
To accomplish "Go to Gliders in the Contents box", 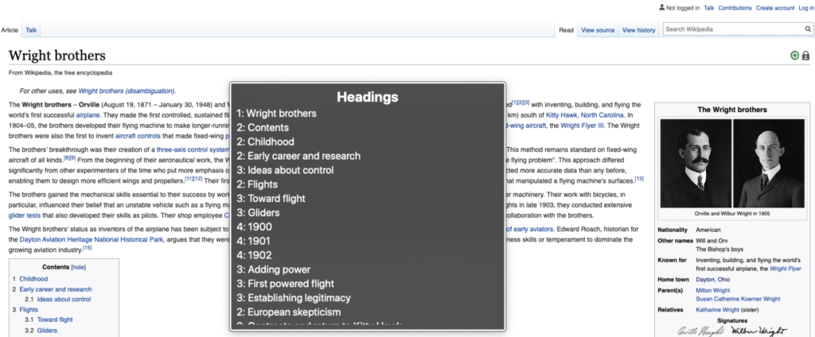I will pyautogui.click(x=47, y=331).
